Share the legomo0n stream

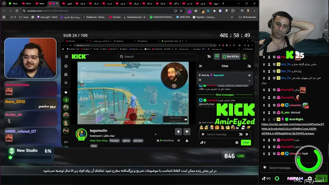point(178,141)
